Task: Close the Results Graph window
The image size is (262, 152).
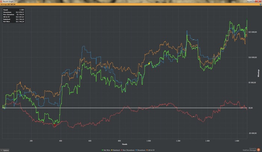Action: (259, 1)
